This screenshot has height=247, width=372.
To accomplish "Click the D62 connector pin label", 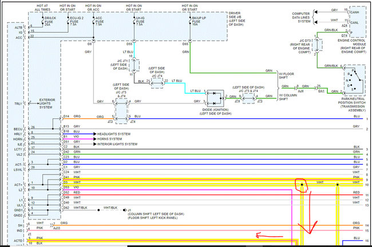I will coord(66,208).
